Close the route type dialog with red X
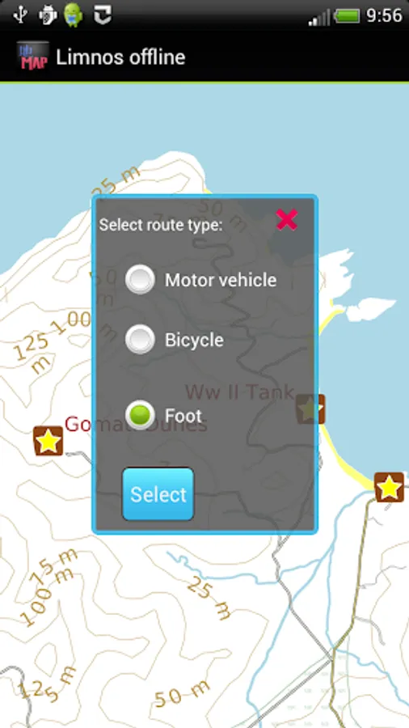The image size is (409, 728). click(x=287, y=219)
